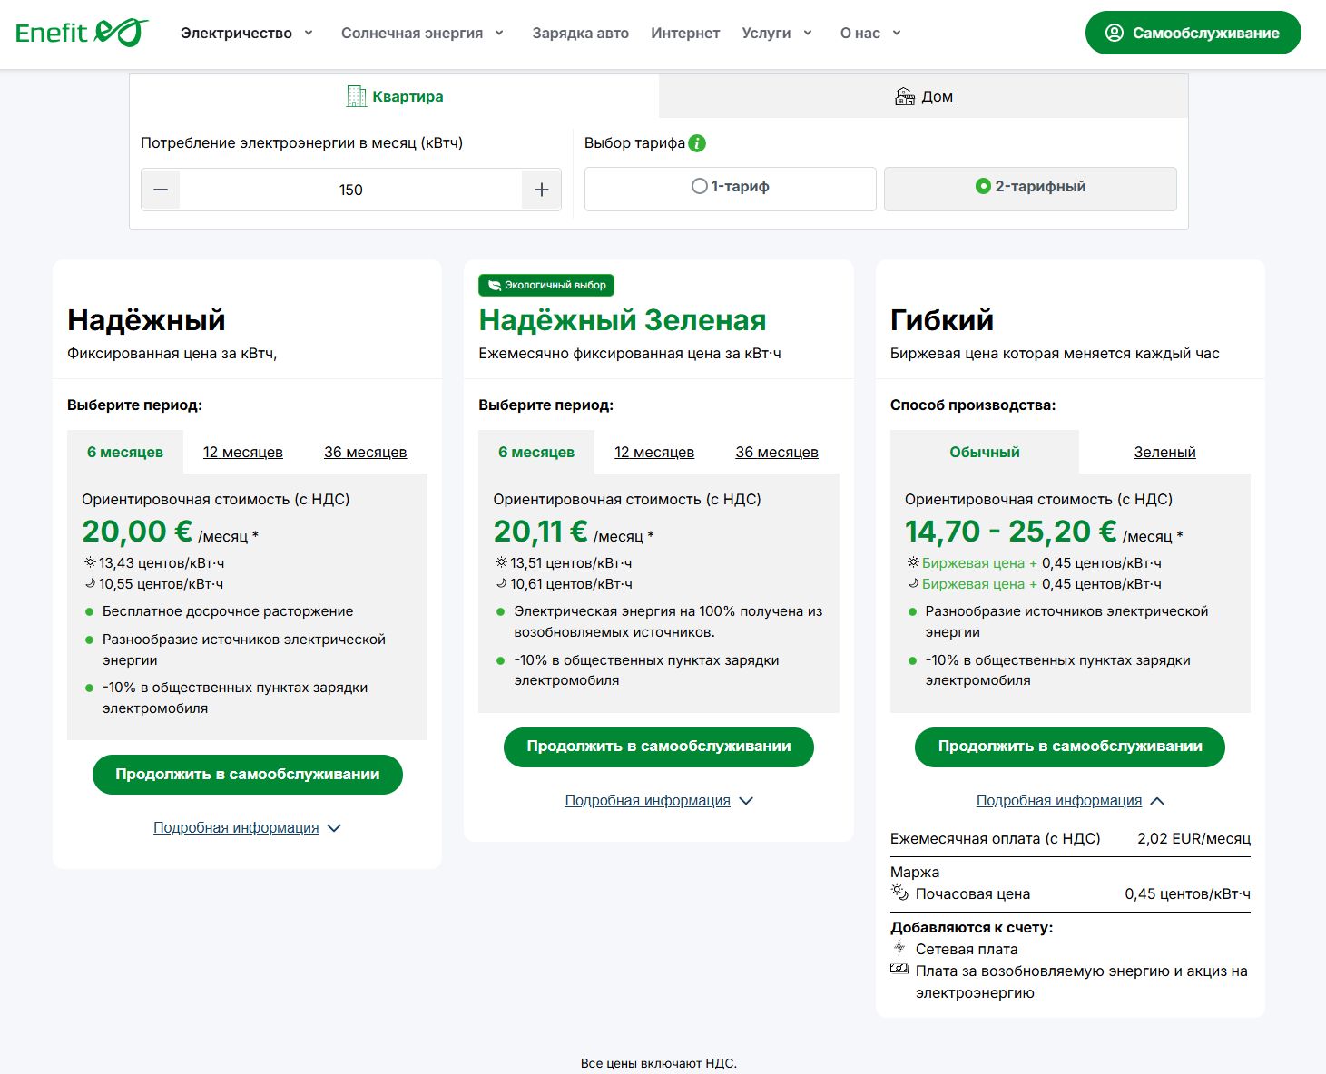Click the green tariff info icon
1326x1074 pixels.
click(x=697, y=143)
